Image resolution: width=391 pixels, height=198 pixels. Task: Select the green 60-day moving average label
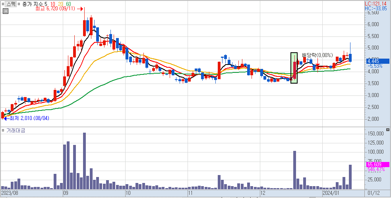point(68,4)
